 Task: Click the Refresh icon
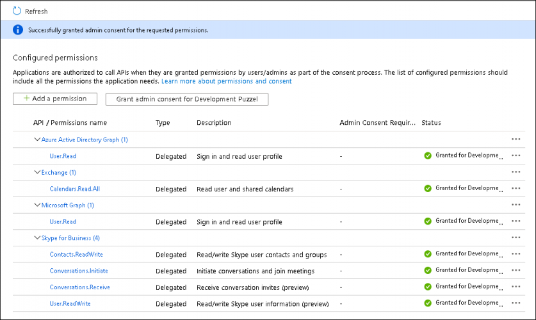(17, 11)
